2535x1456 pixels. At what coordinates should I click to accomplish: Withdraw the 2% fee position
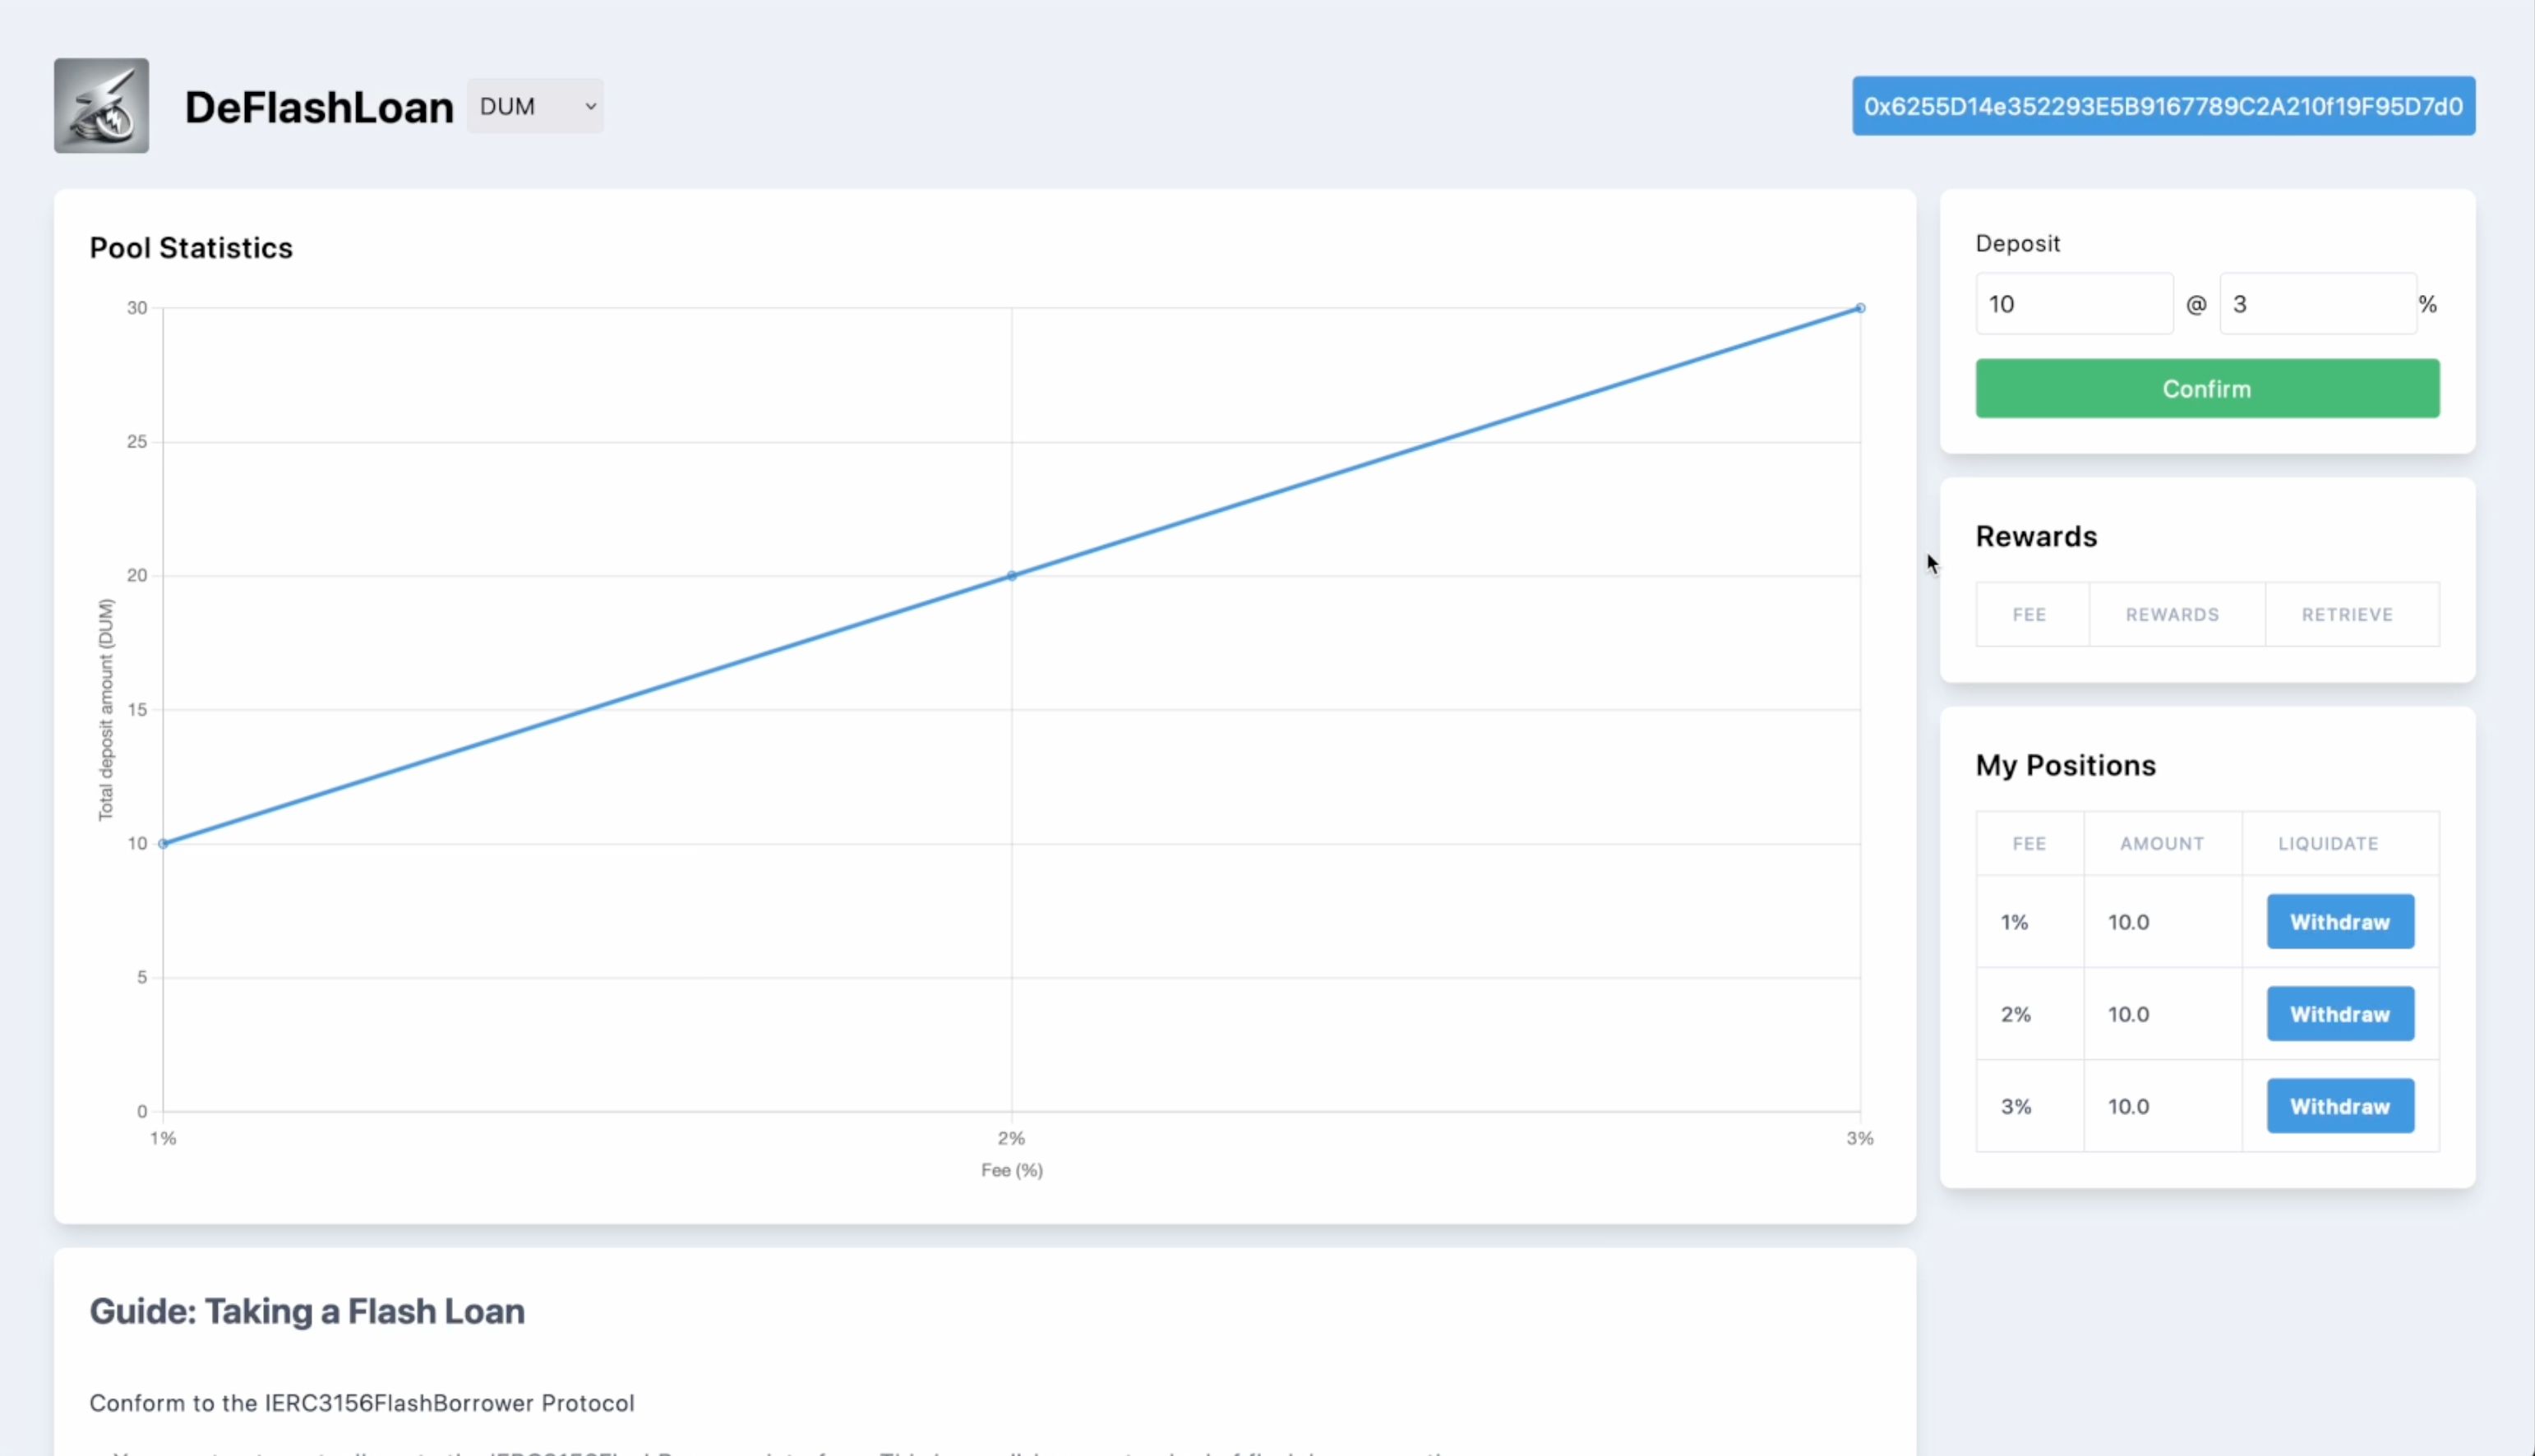(x=2340, y=1014)
